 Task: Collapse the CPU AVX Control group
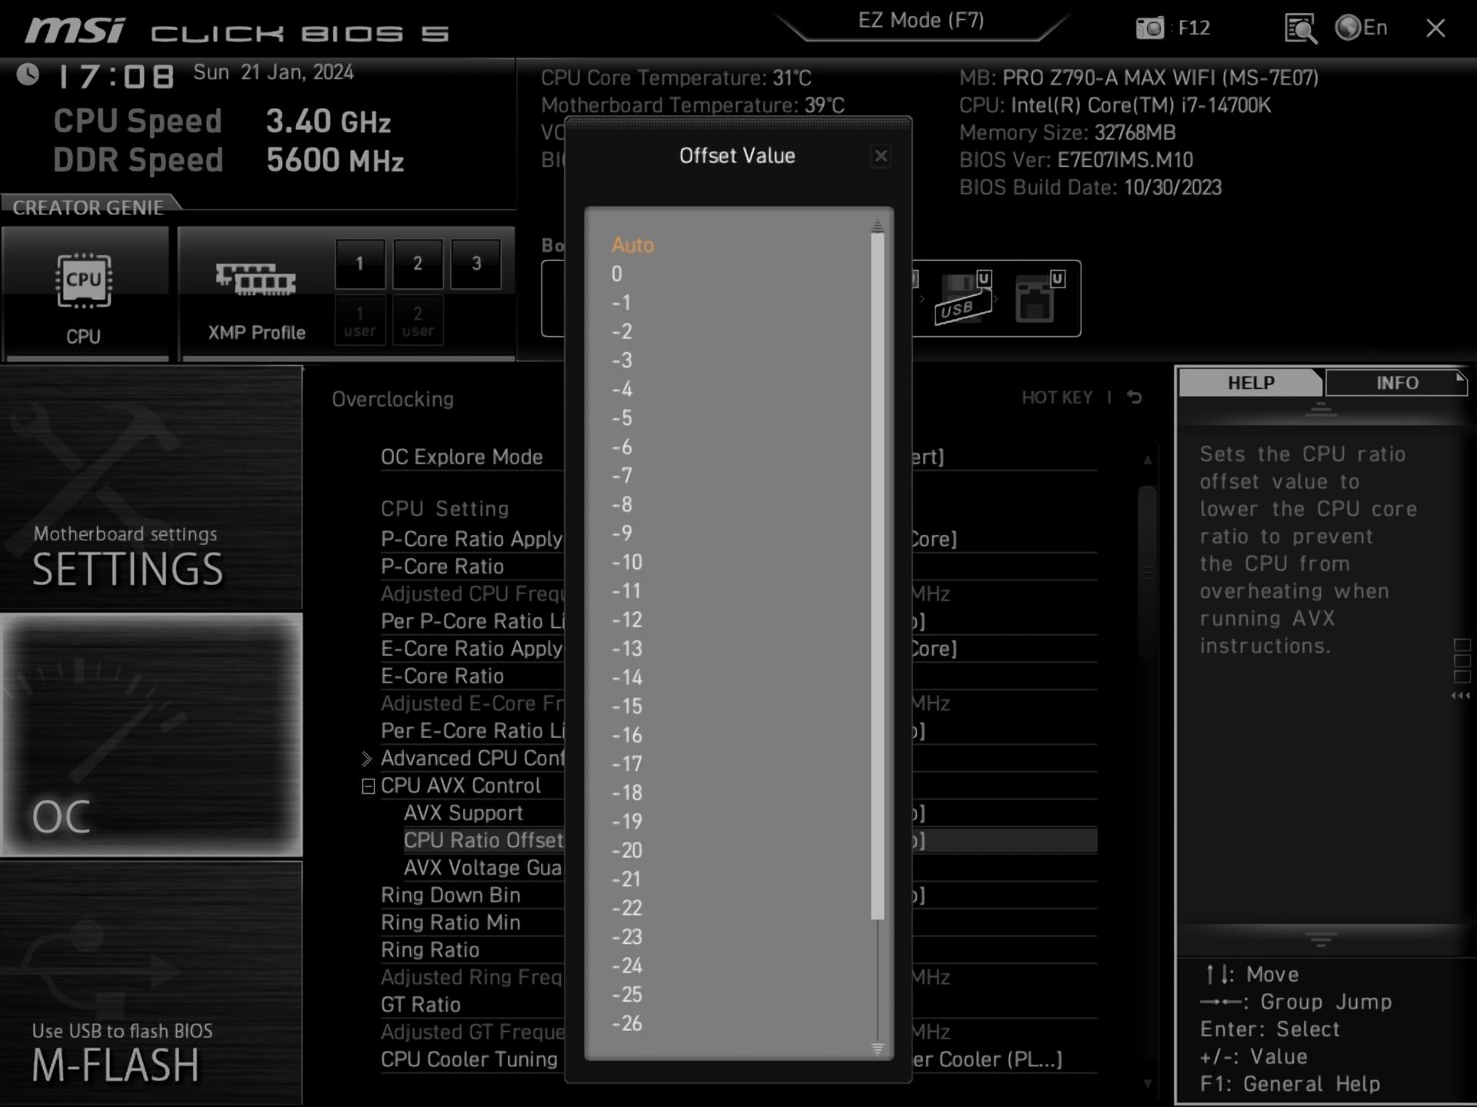click(x=368, y=786)
